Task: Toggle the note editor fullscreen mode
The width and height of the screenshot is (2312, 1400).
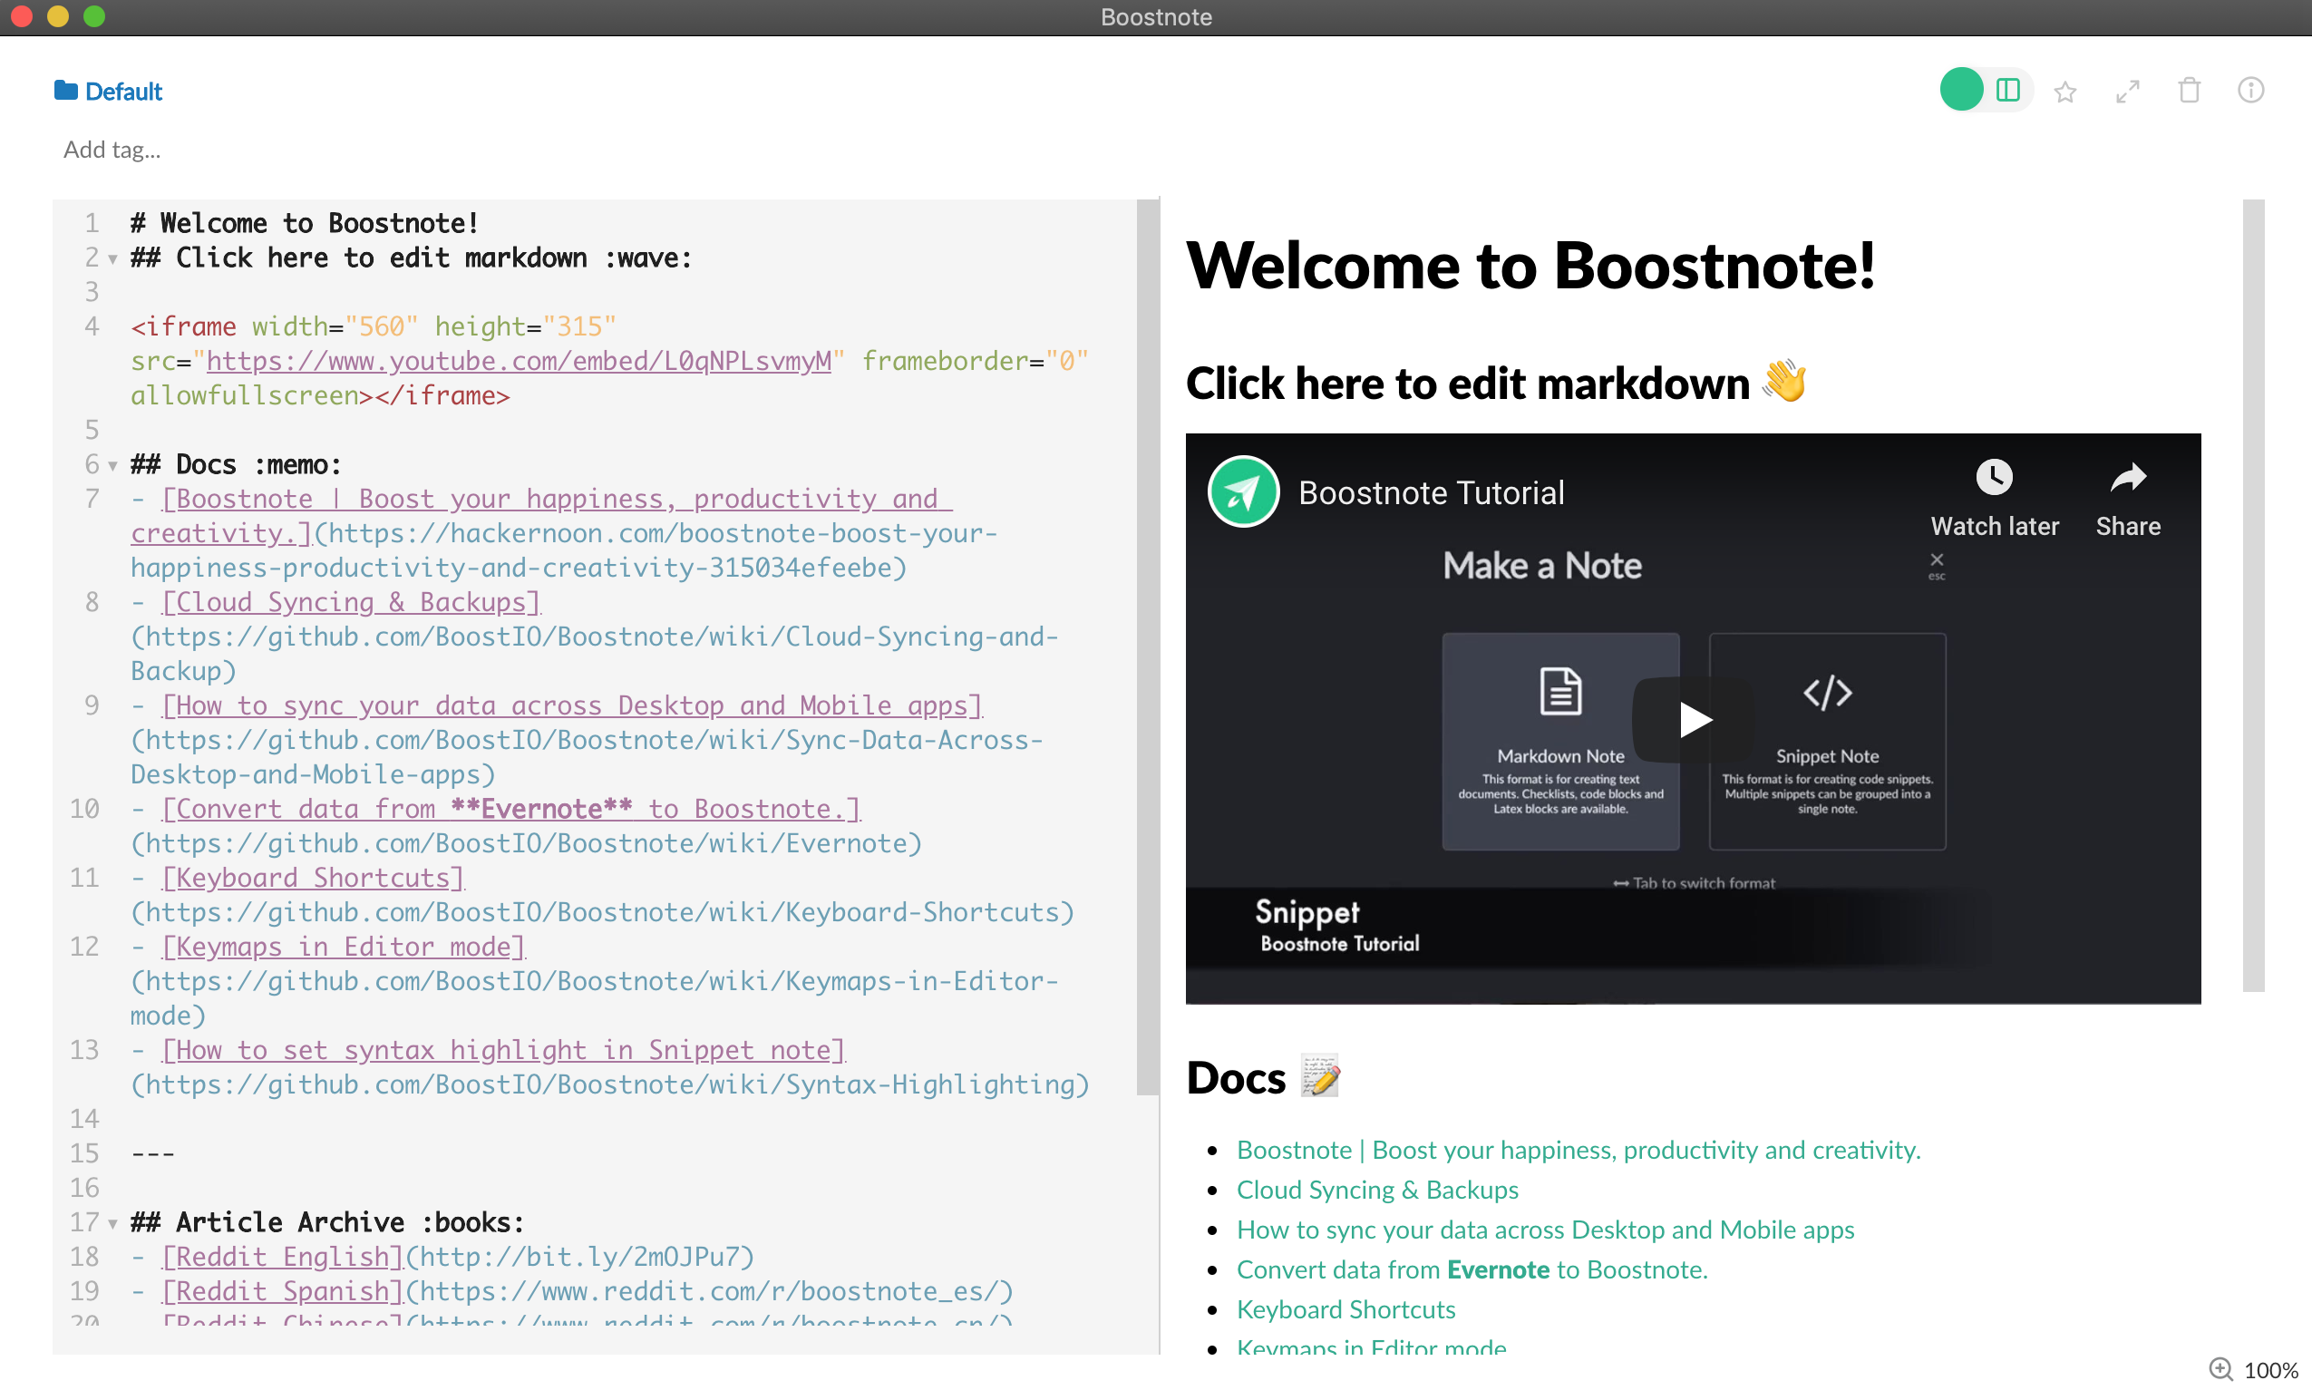Action: 2129,91
